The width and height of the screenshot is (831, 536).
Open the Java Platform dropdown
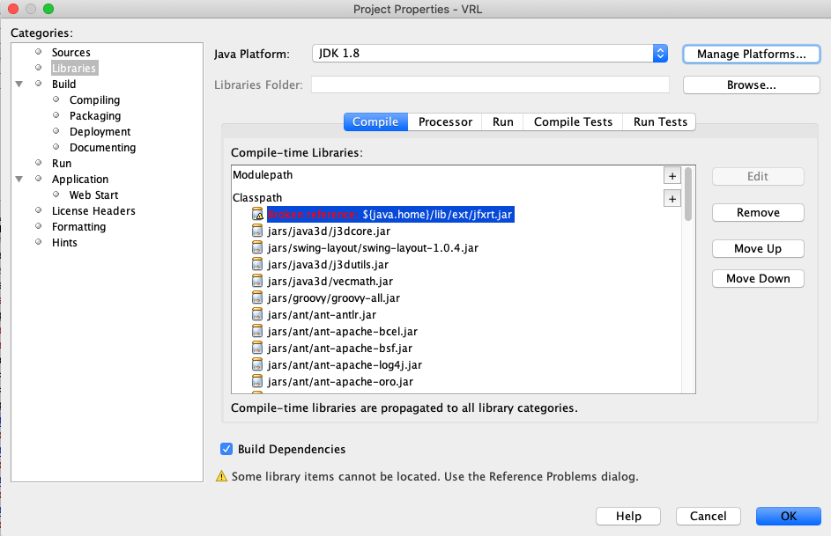(490, 54)
